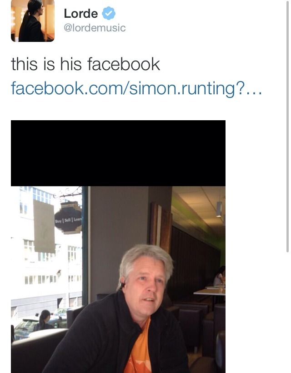Tap the Buy Sell Loan sign in photo
Image resolution: width=291 pixels, height=373 pixels.
coord(68,220)
